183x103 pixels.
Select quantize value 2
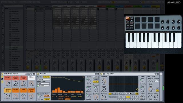coord(128,97)
